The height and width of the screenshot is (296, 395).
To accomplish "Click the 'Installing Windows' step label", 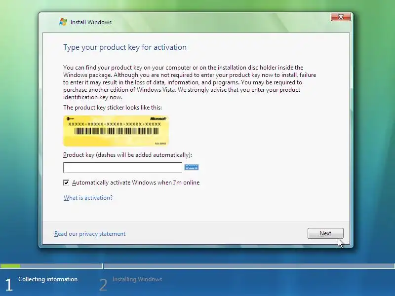I will [137, 279].
